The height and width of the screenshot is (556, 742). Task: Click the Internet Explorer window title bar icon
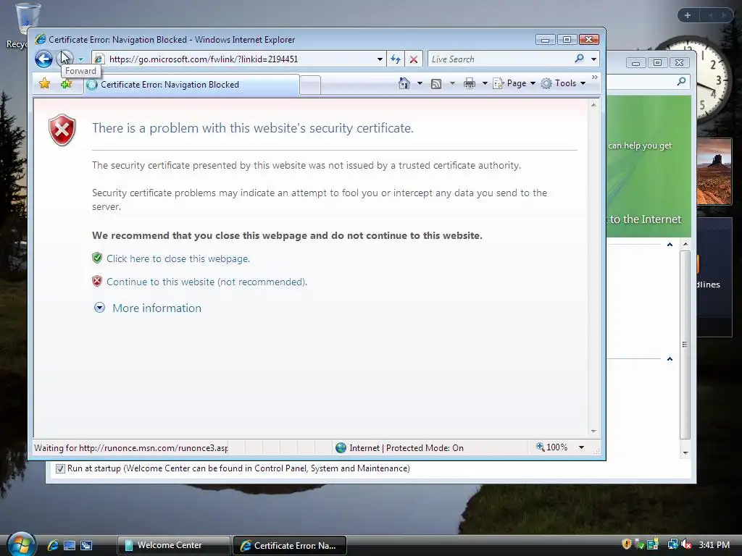41,39
